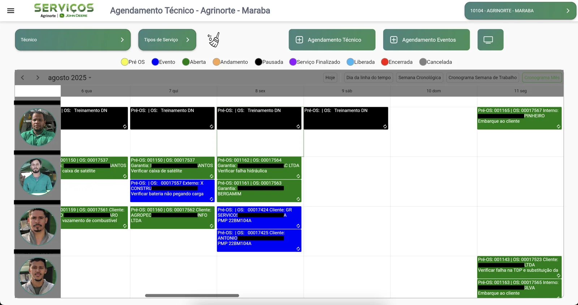Open event OS 00017523 Verificar falha na TDP

(x=519, y=267)
